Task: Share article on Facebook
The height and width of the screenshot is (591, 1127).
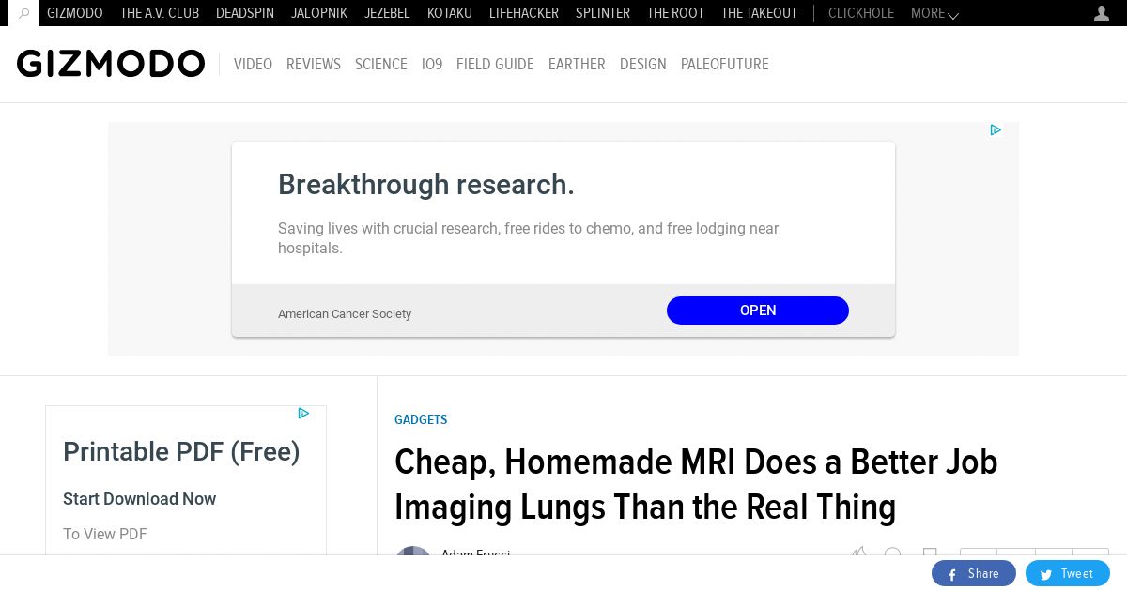Action: (x=974, y=573)
